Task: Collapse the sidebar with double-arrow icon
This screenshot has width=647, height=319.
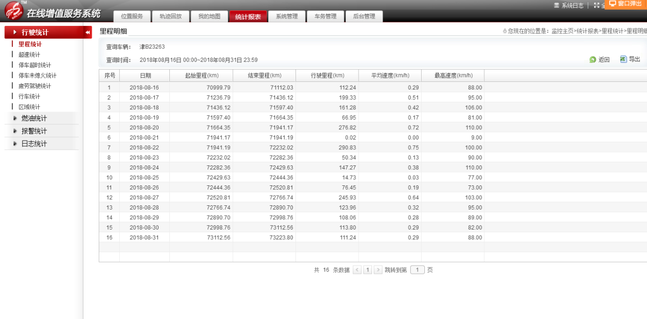Action: click(x=87, y=33)
